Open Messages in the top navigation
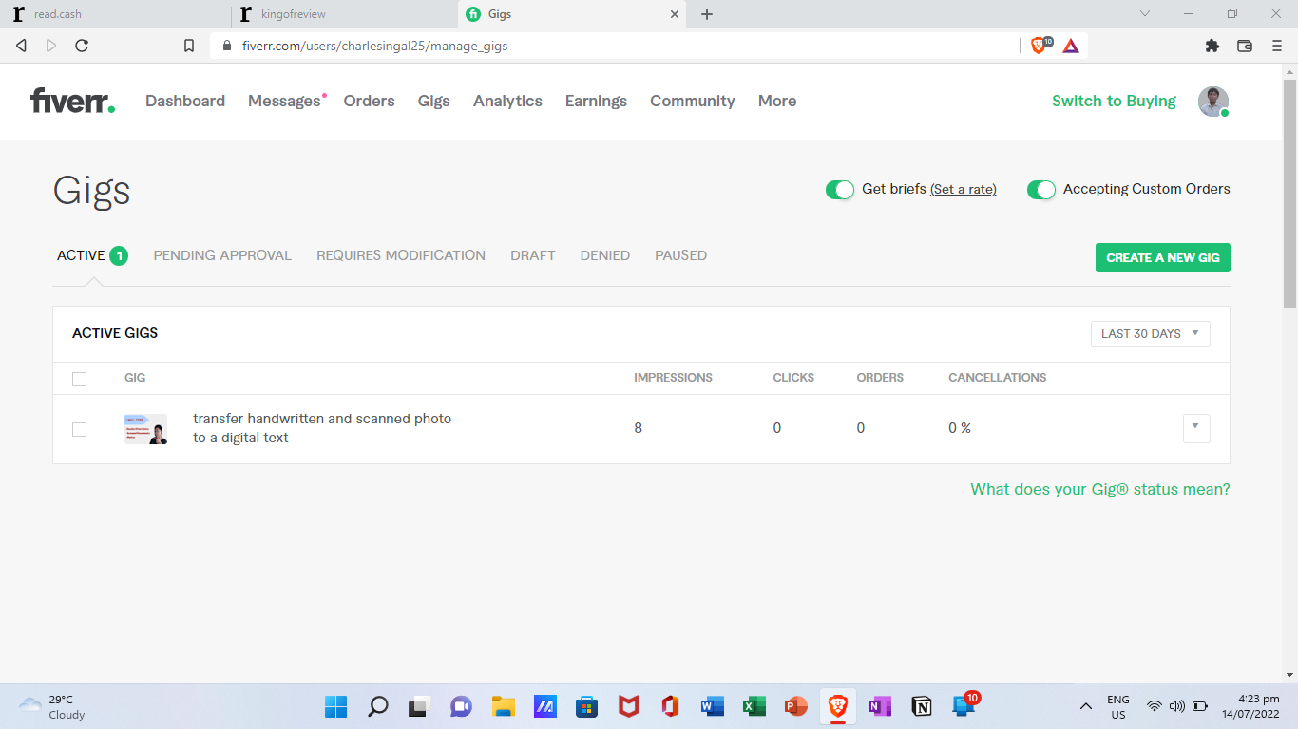 284,101
